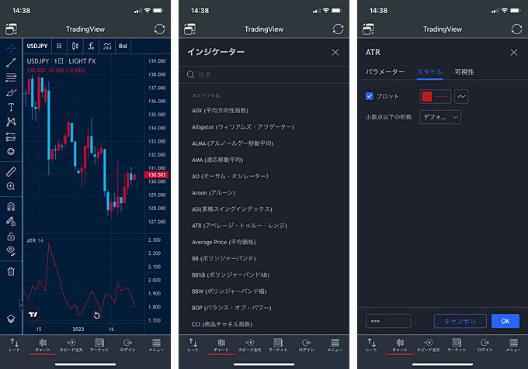Image resolution: width=528 pixels, height=369 pixels.
Task: Select the crosshair cursor tool in left chart
Action: pyautogui.click(x=11, y=48)
